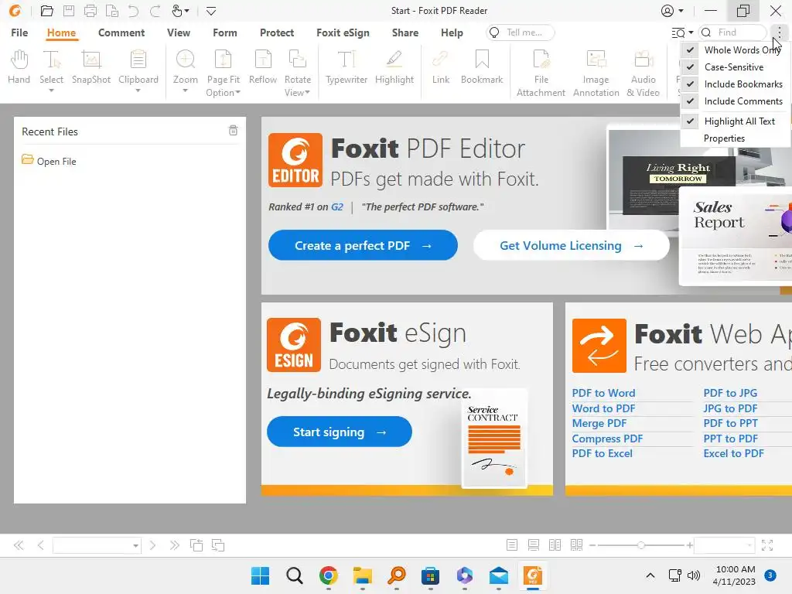Screen dimensions: 792x594
Task: Click the File Attachment tool
Action: coord(541,73)
